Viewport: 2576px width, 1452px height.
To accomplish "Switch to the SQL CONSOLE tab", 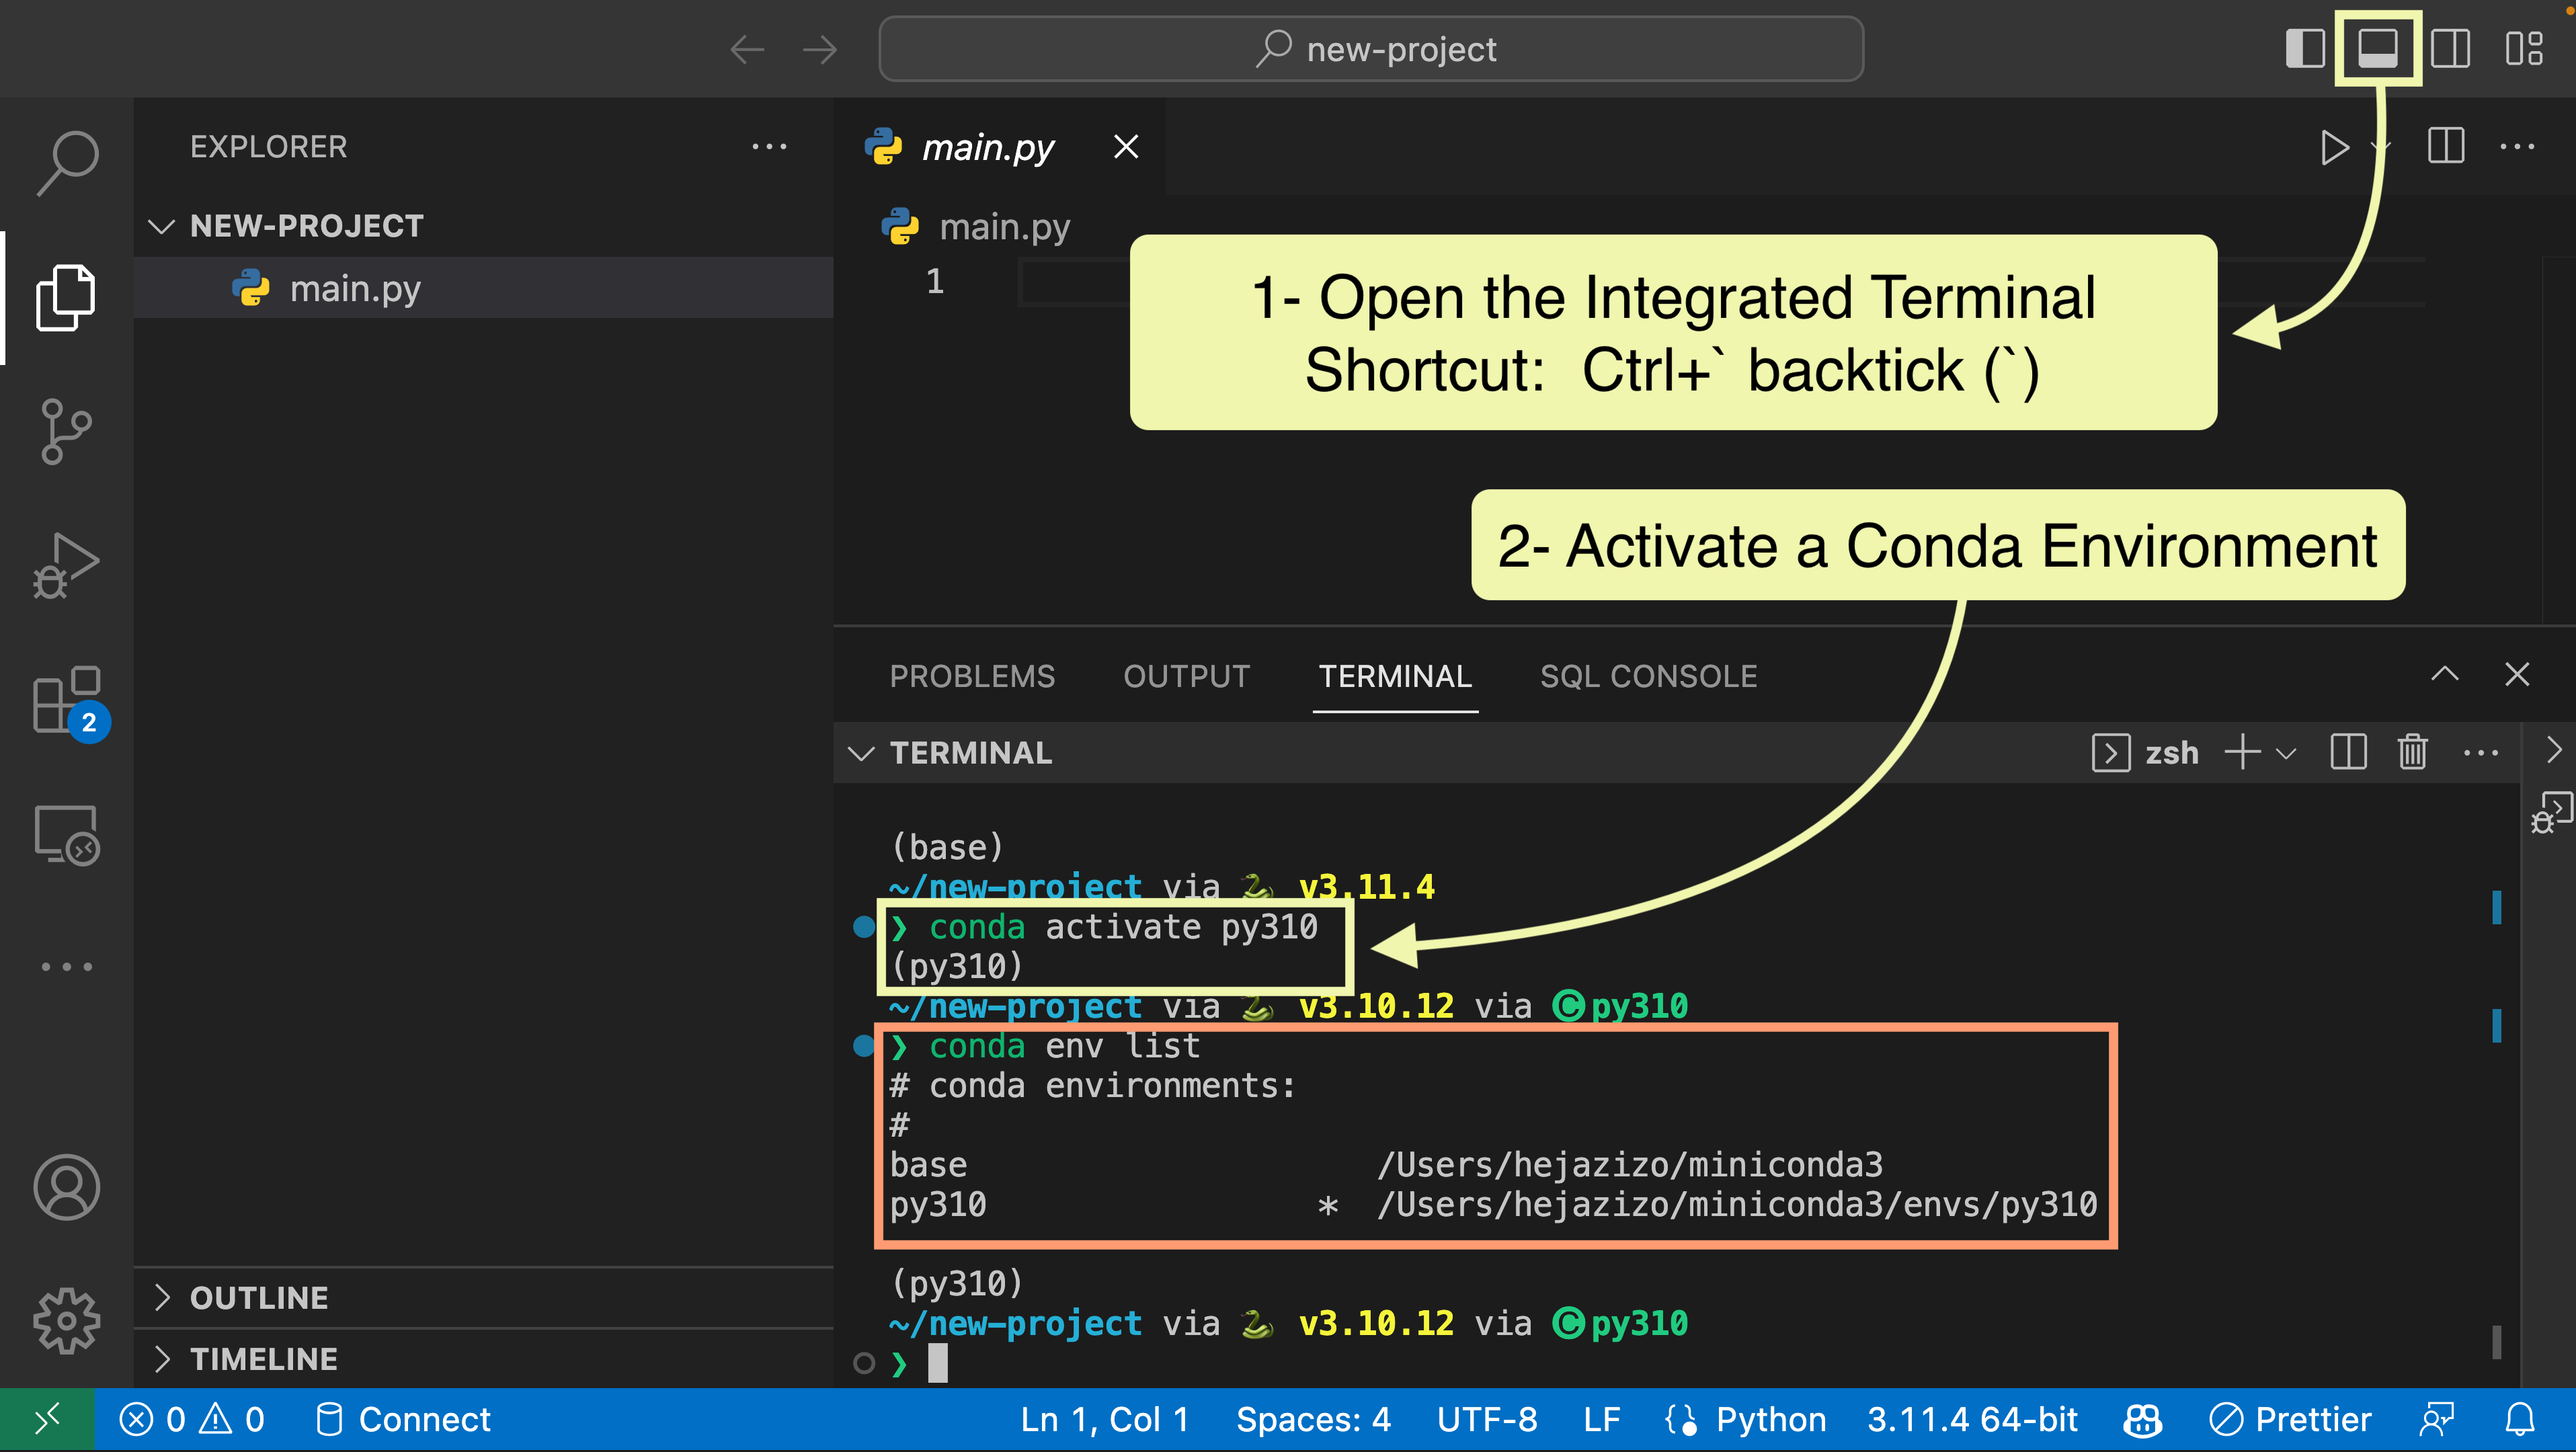I will click(1648, 676).
